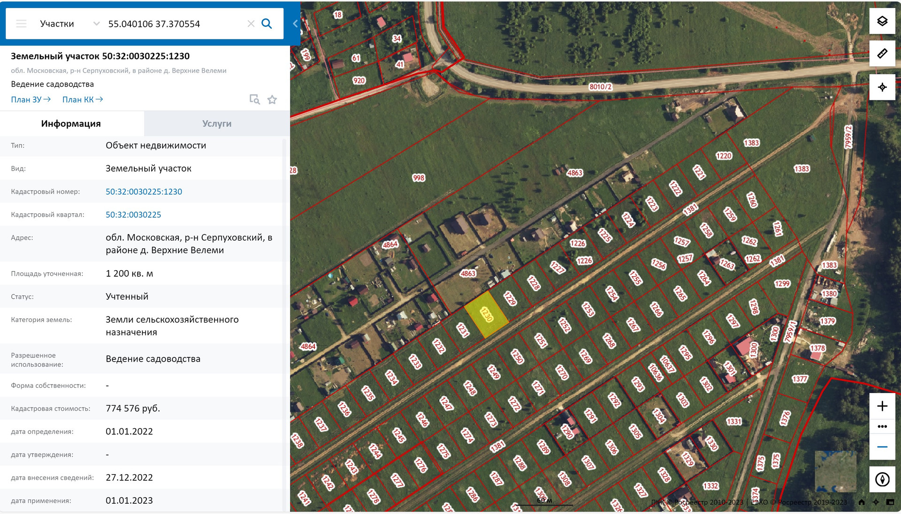The width and height of the screenshot is (901, 514).
Task: Switch to the Услуги tab
Action: coord(217,124)
